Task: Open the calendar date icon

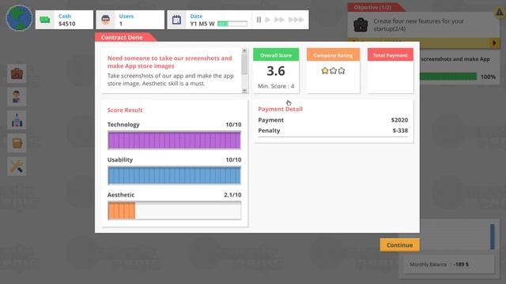Action: [176, 20]
